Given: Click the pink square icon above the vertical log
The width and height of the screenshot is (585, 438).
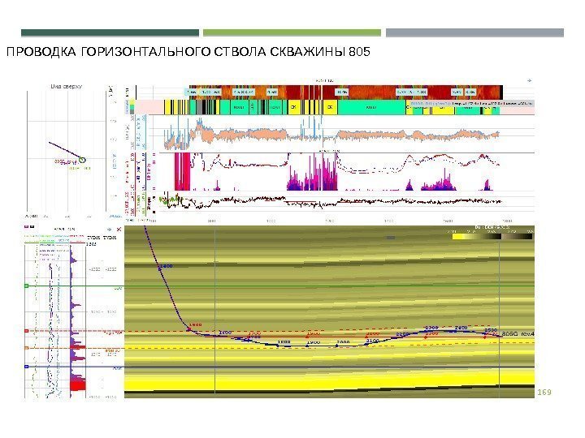Looking at the screenshot, I should pyautogui.click(x=27, y=226).
